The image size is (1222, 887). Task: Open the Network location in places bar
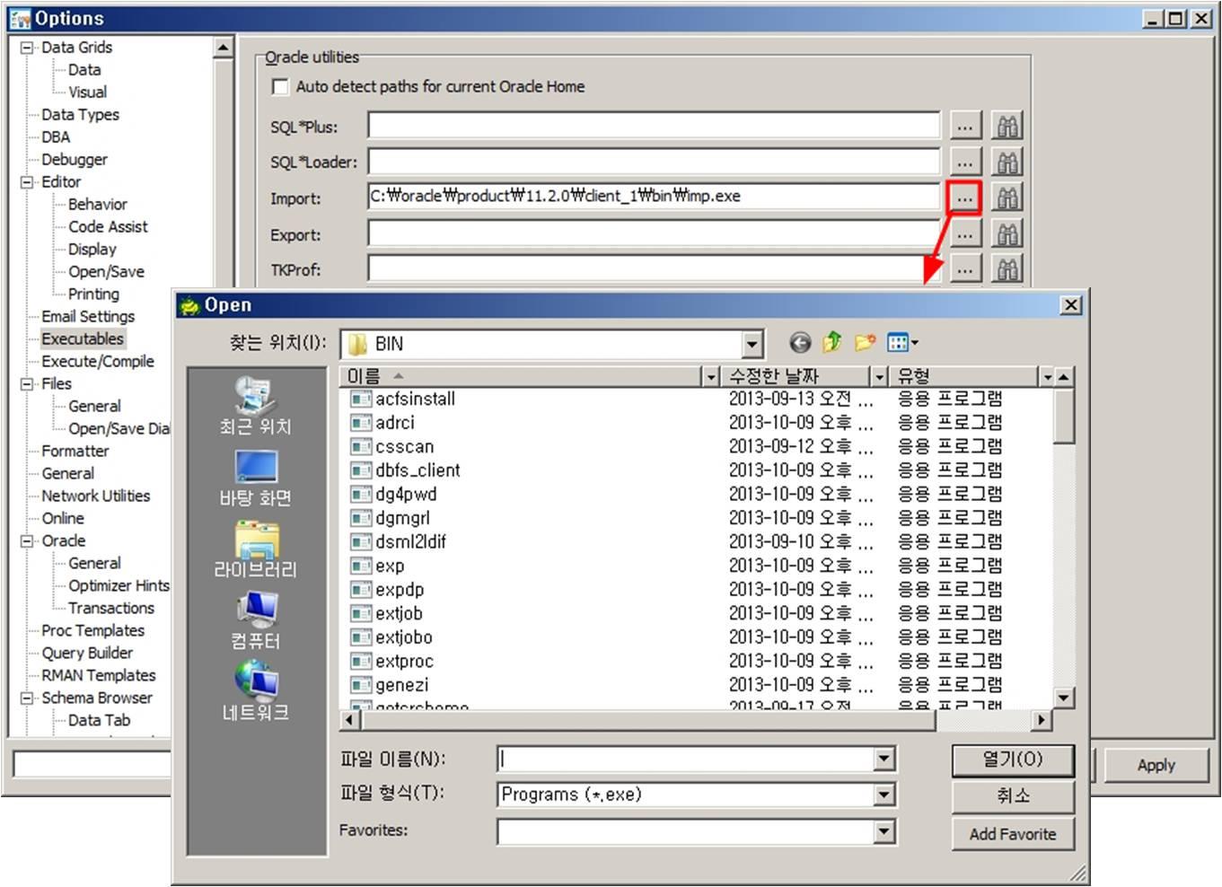[x=256, y=691]
